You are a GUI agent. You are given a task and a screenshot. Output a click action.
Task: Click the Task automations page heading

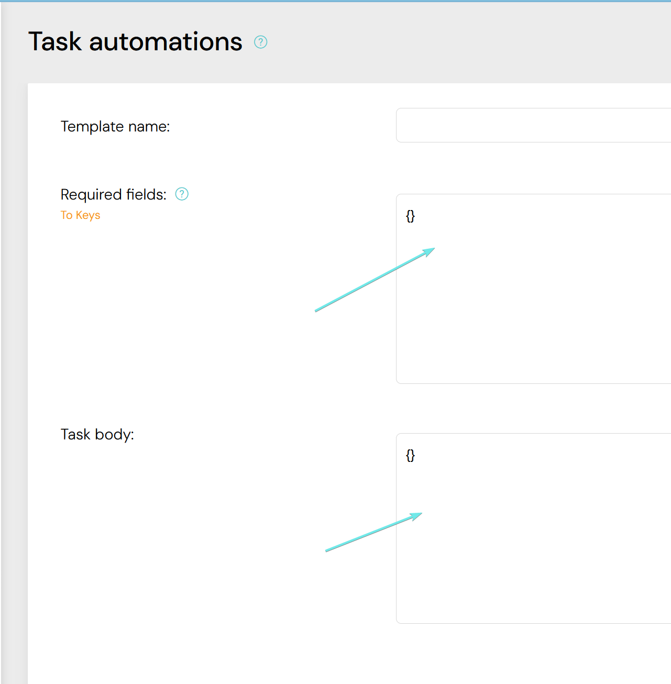point(135,41)
